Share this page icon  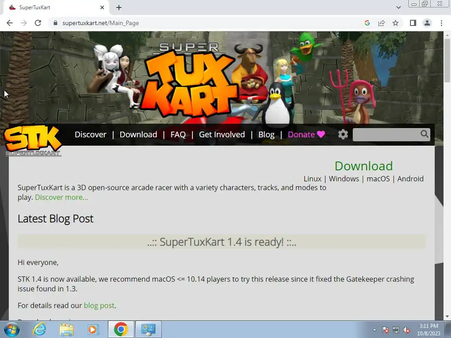tap(381, 23)
